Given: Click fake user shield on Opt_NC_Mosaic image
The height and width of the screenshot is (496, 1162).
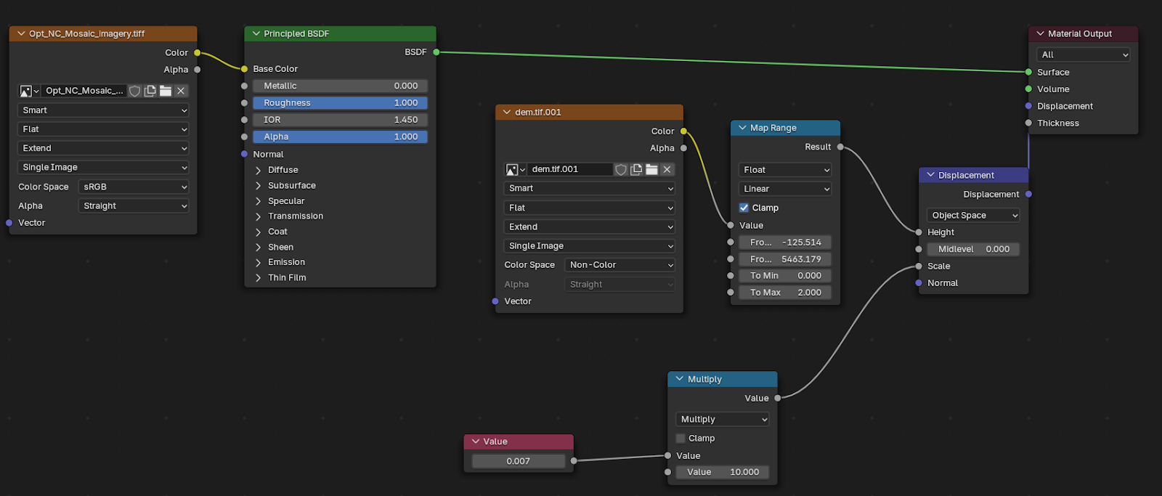Looking at the screenshot, I should point(135,91).
